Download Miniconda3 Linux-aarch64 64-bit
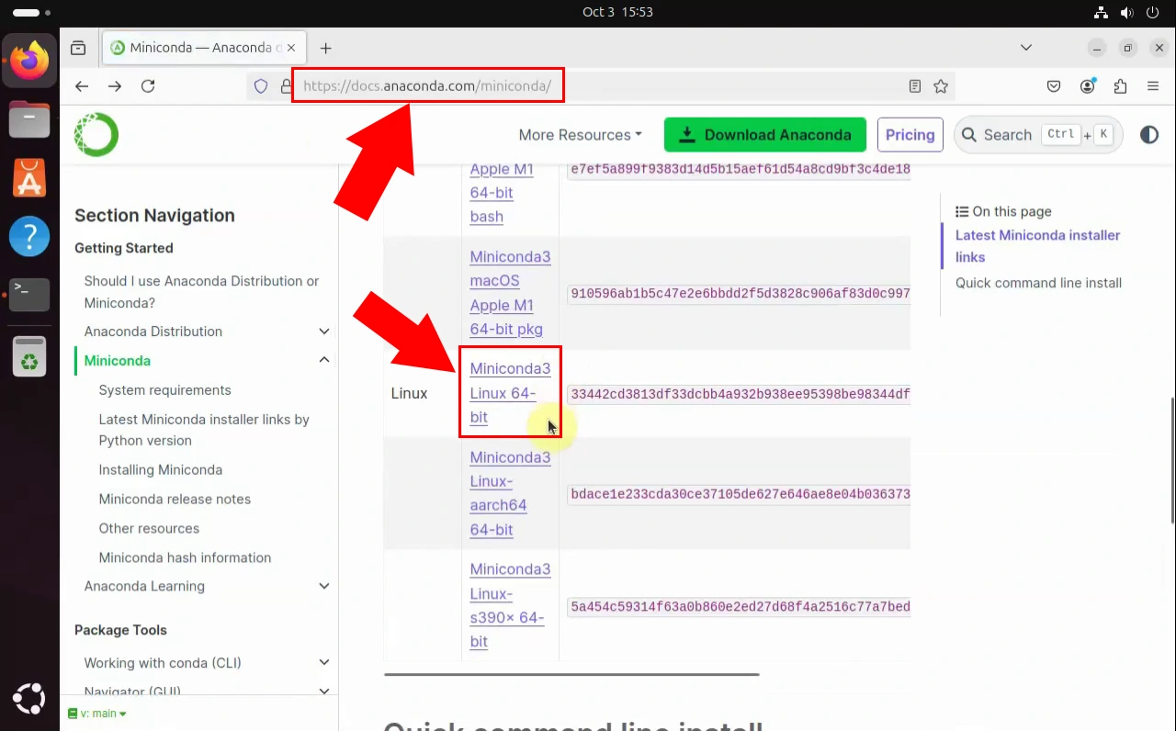The image size is (1176, 731). tap(510, 493)
